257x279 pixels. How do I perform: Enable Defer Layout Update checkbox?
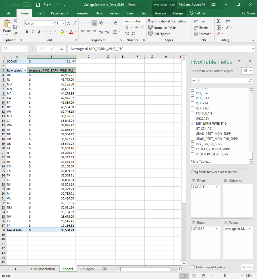coord(193,267)
